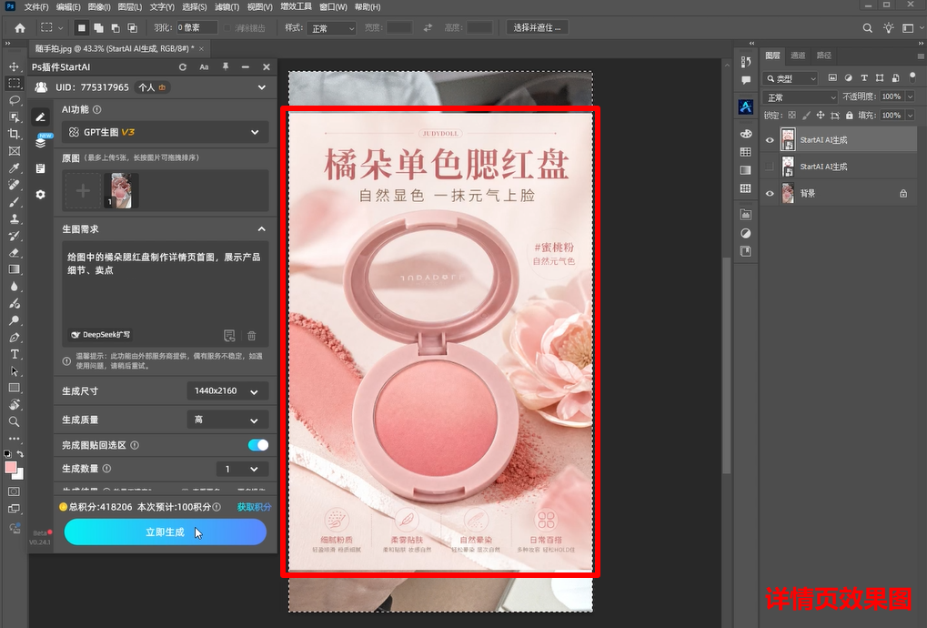Select the Gradient tool
This screenshot has height=628, width=927.
(15, 269)
